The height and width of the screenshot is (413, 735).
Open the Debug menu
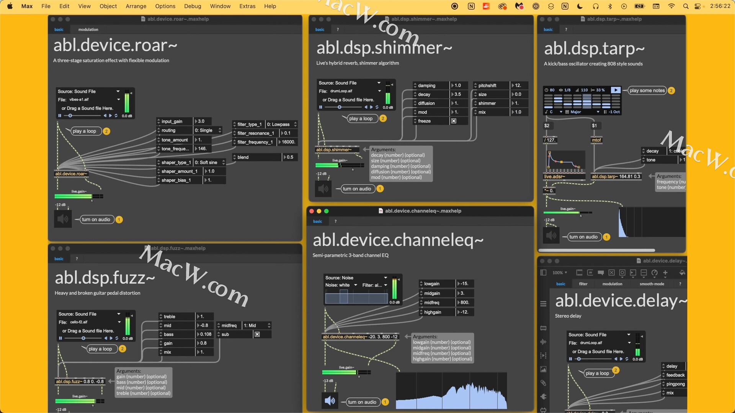tap(193, 6)
